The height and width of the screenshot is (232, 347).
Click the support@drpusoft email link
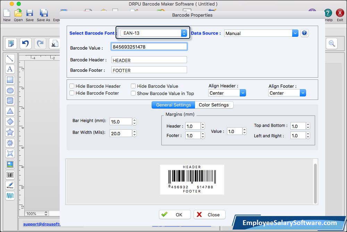[42, 224]
